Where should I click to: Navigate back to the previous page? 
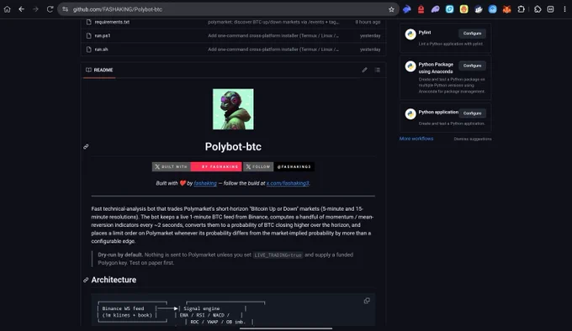[22, 9]
